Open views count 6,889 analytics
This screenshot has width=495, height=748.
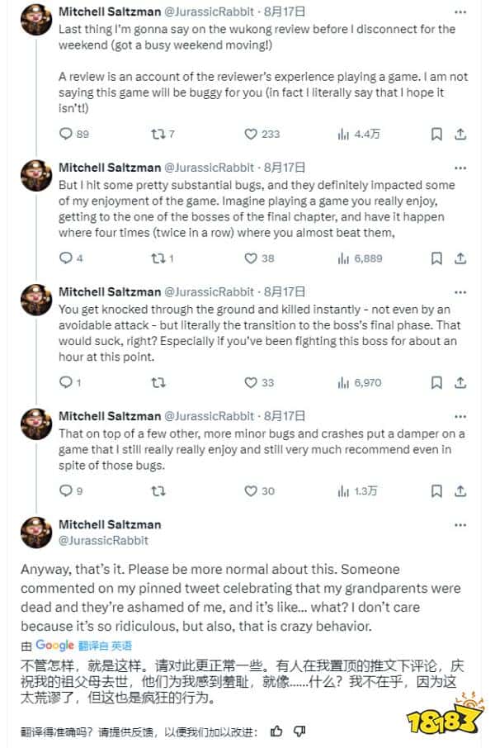[x=344, y=258]
